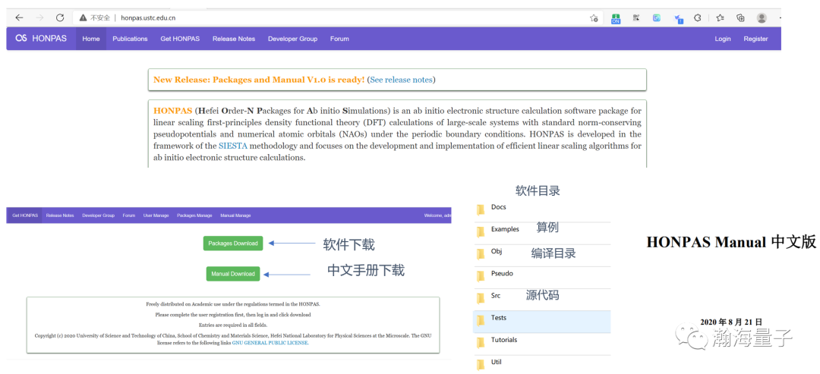
Task: Open the Collections icon
Action: coord(740,17)
